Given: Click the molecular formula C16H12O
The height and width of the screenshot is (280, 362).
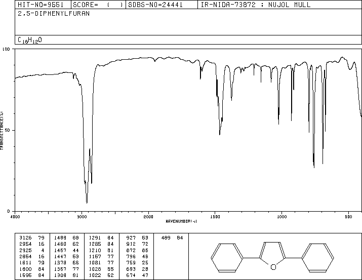Looking at the screenshot, I should (x=30, y=40).
